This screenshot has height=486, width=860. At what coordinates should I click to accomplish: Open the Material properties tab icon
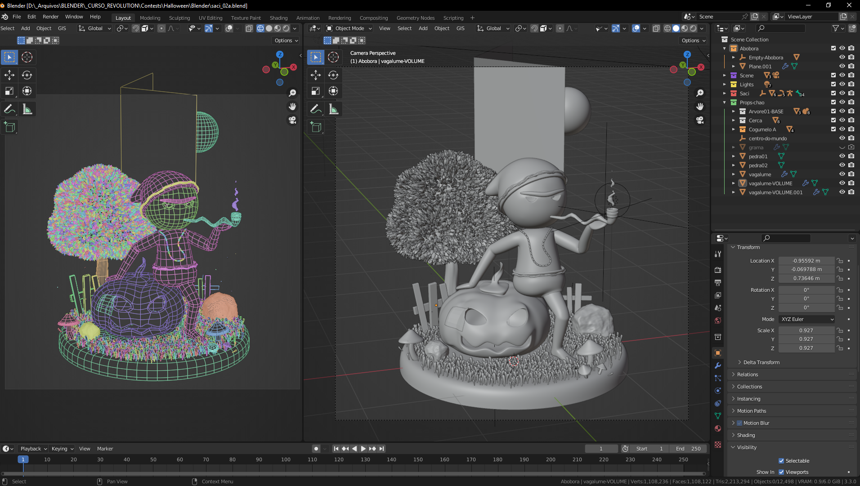[x=718, y=428]
